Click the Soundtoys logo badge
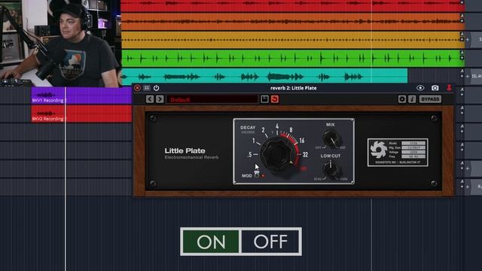The image size is (482, 271). [x=398, y=152]
